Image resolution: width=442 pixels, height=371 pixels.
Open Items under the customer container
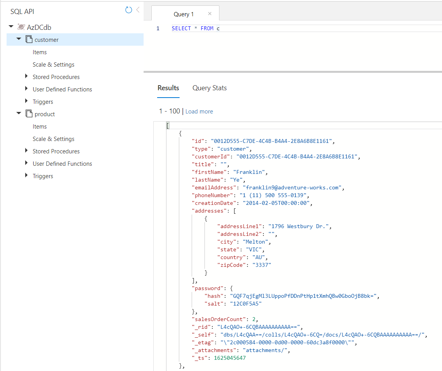[39, 52]
